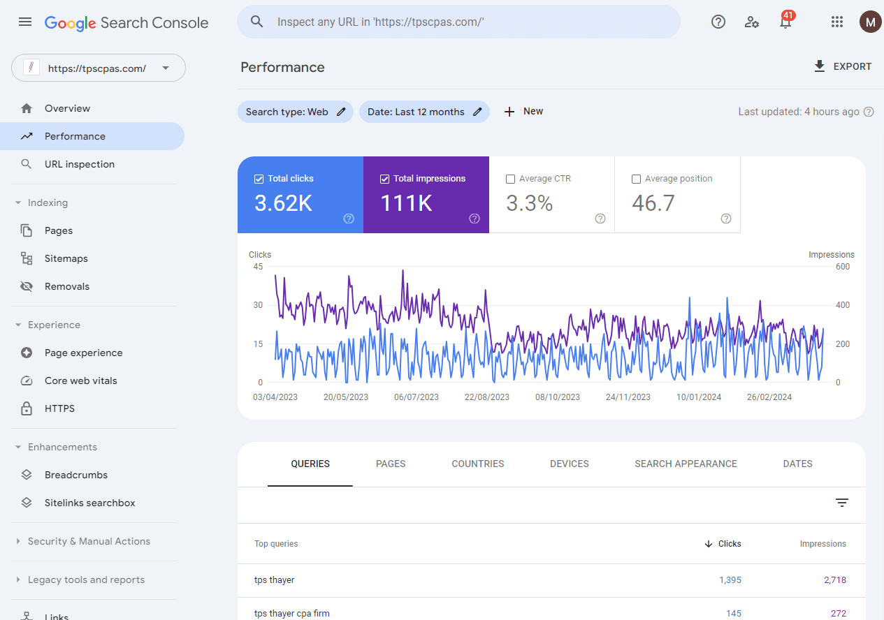Open the Removals section in sidebar

click(x=67, y=286)
